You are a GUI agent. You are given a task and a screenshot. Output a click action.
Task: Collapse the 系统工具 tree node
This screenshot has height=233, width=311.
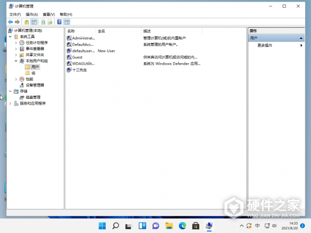pos(10,37)
